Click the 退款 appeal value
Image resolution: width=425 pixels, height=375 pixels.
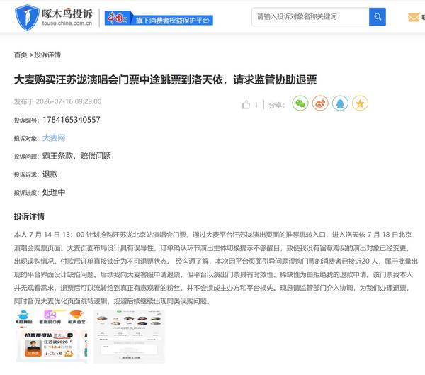coord(50,174)
